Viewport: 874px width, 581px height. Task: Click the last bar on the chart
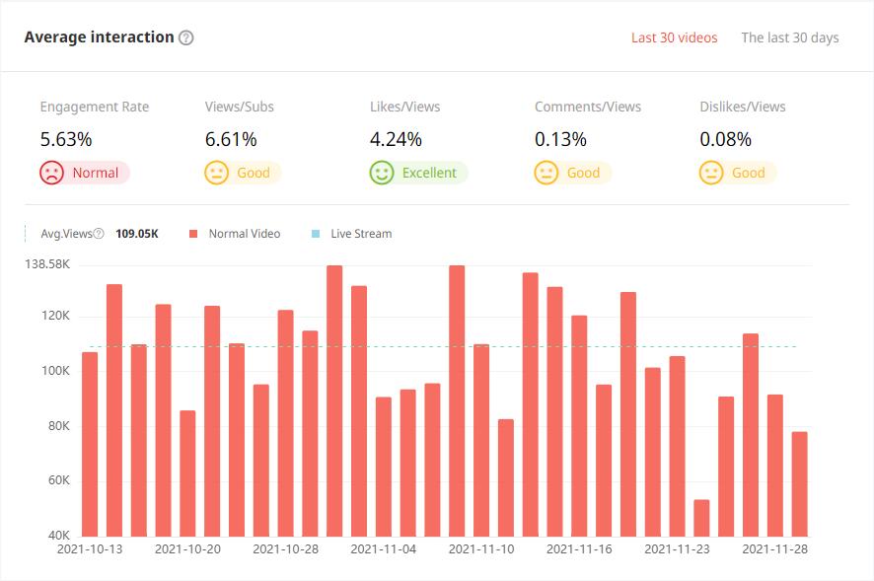point(799,483)
